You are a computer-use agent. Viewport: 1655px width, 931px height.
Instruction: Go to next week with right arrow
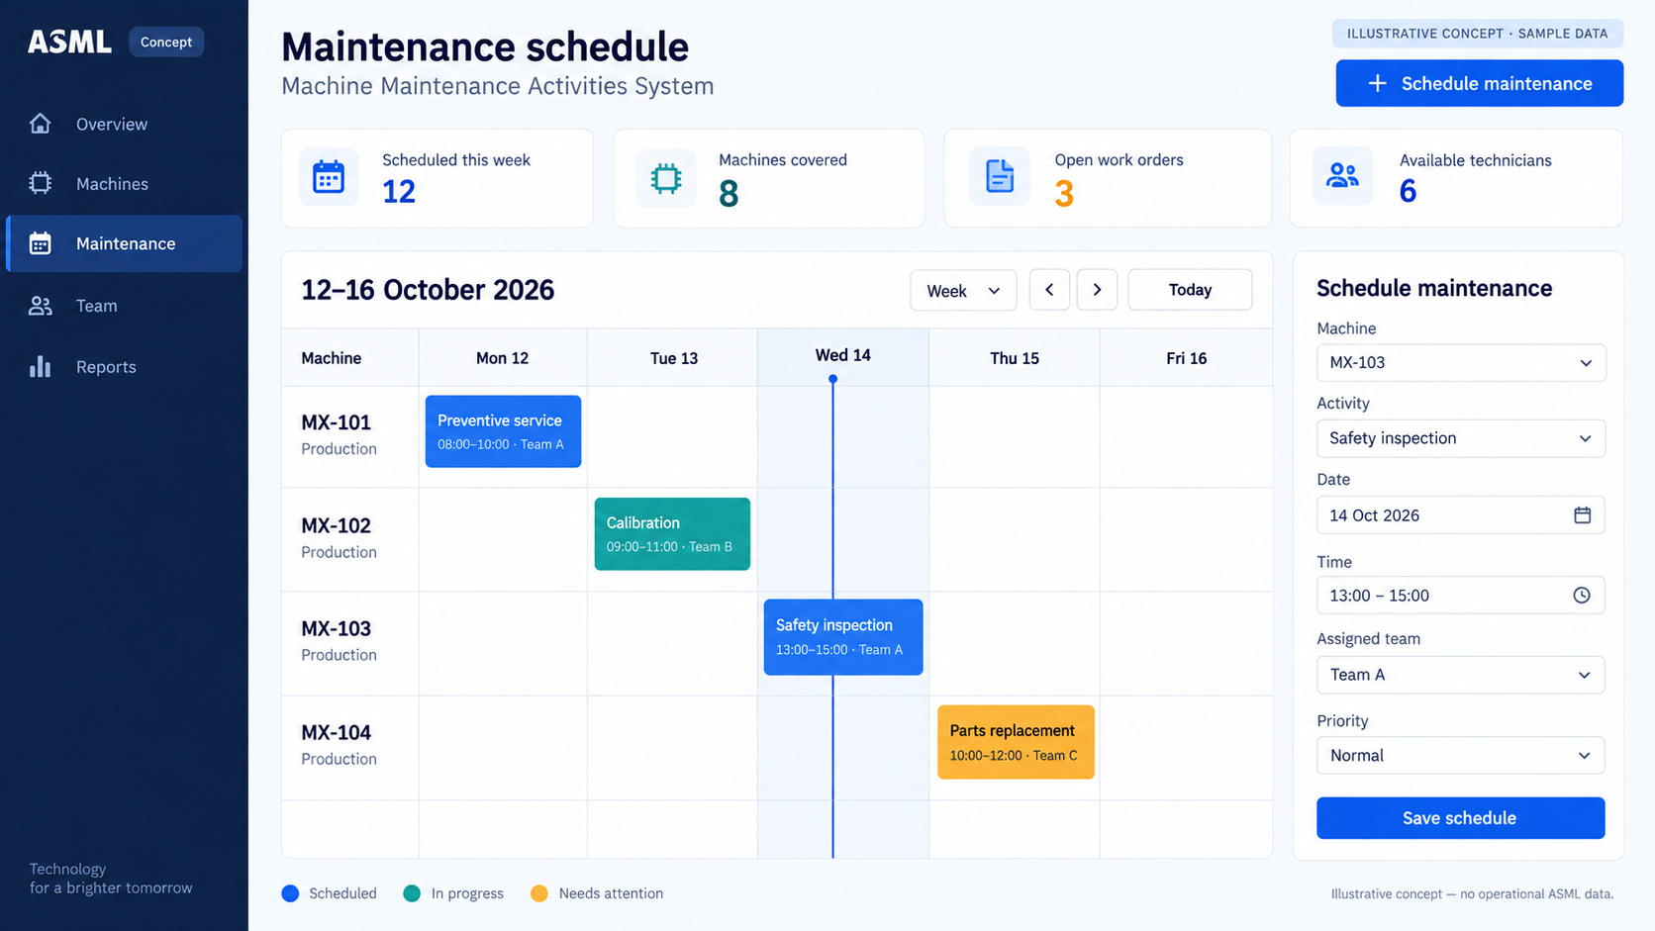click(1097, 290)
